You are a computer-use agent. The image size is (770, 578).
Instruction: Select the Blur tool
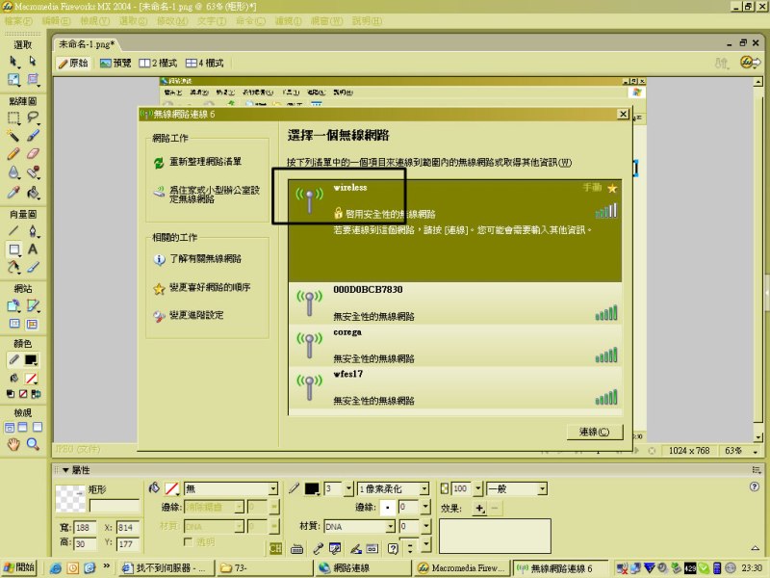tap(13, 172)
